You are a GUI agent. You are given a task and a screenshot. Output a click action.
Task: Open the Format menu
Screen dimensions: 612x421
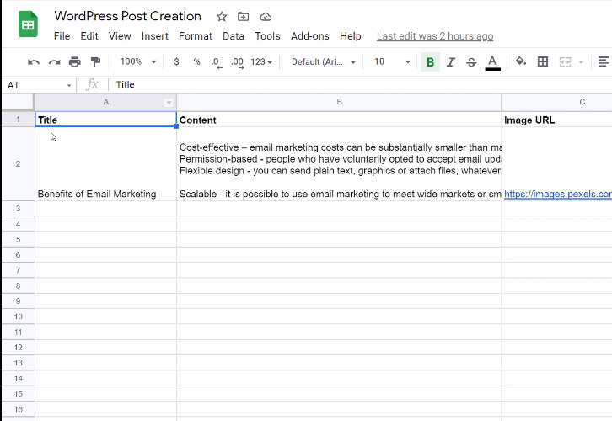196,36
